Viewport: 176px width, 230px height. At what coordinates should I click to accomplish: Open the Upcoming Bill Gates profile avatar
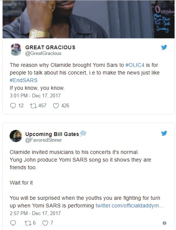pos(16,136)
